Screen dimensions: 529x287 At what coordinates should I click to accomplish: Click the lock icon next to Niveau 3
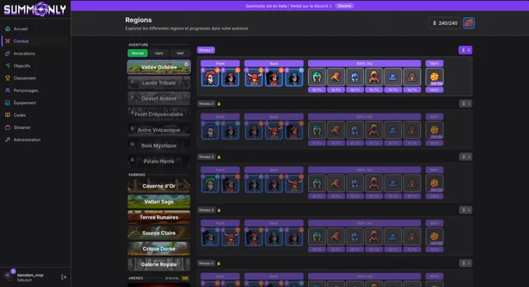(x=219, y=157)
